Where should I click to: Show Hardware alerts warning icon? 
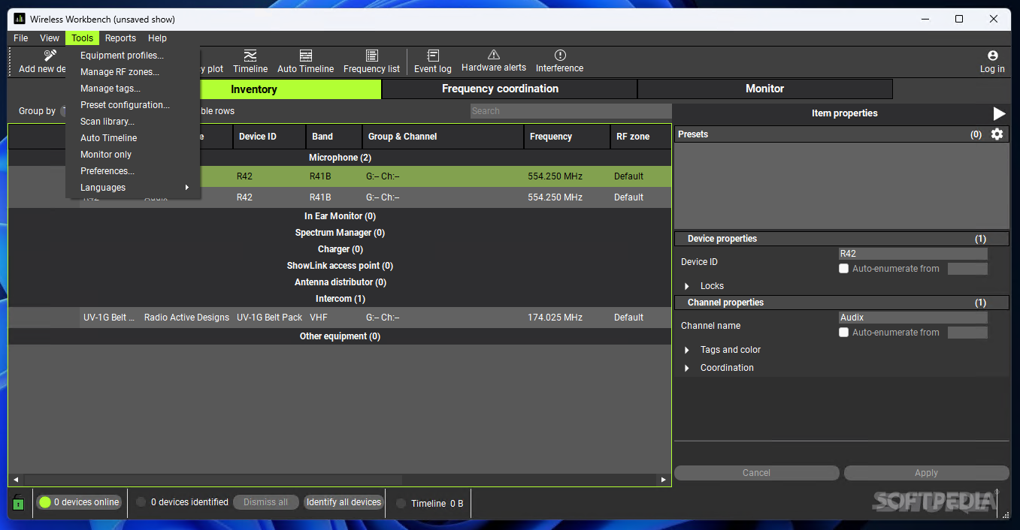[x=494, y=55]
